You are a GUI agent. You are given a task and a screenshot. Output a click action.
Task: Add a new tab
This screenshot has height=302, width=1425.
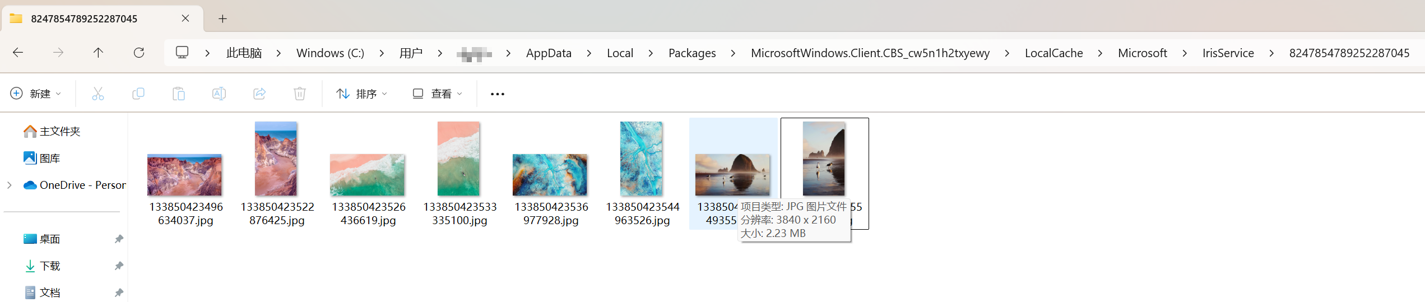point(222,18)
